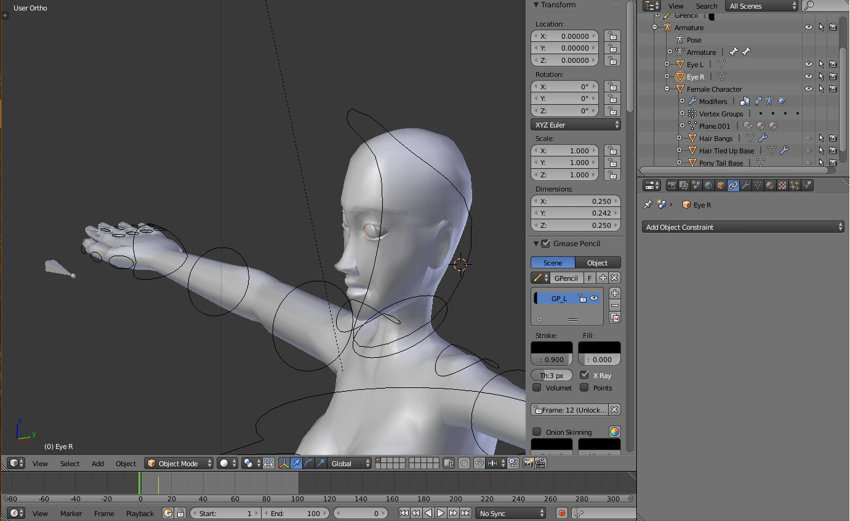Open the XYZ Euler rotation mode dropdown

pos(575,124)
